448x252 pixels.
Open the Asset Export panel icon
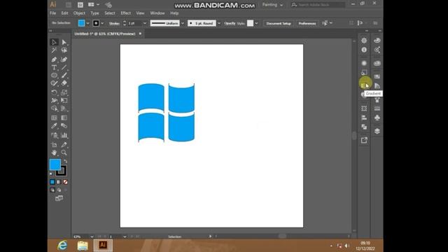(x=364, y=140)
